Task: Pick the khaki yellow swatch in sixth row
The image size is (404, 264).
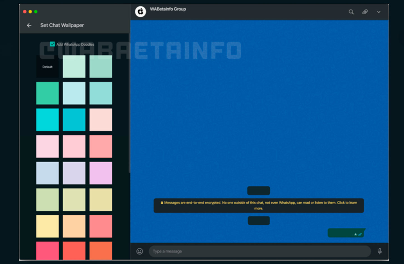Action: pyautogui.click(x=101, y=200)
